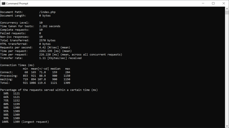The image size is (229, 128).
Task: Click the 98% percentile row
Action: (x=11, y=115)
